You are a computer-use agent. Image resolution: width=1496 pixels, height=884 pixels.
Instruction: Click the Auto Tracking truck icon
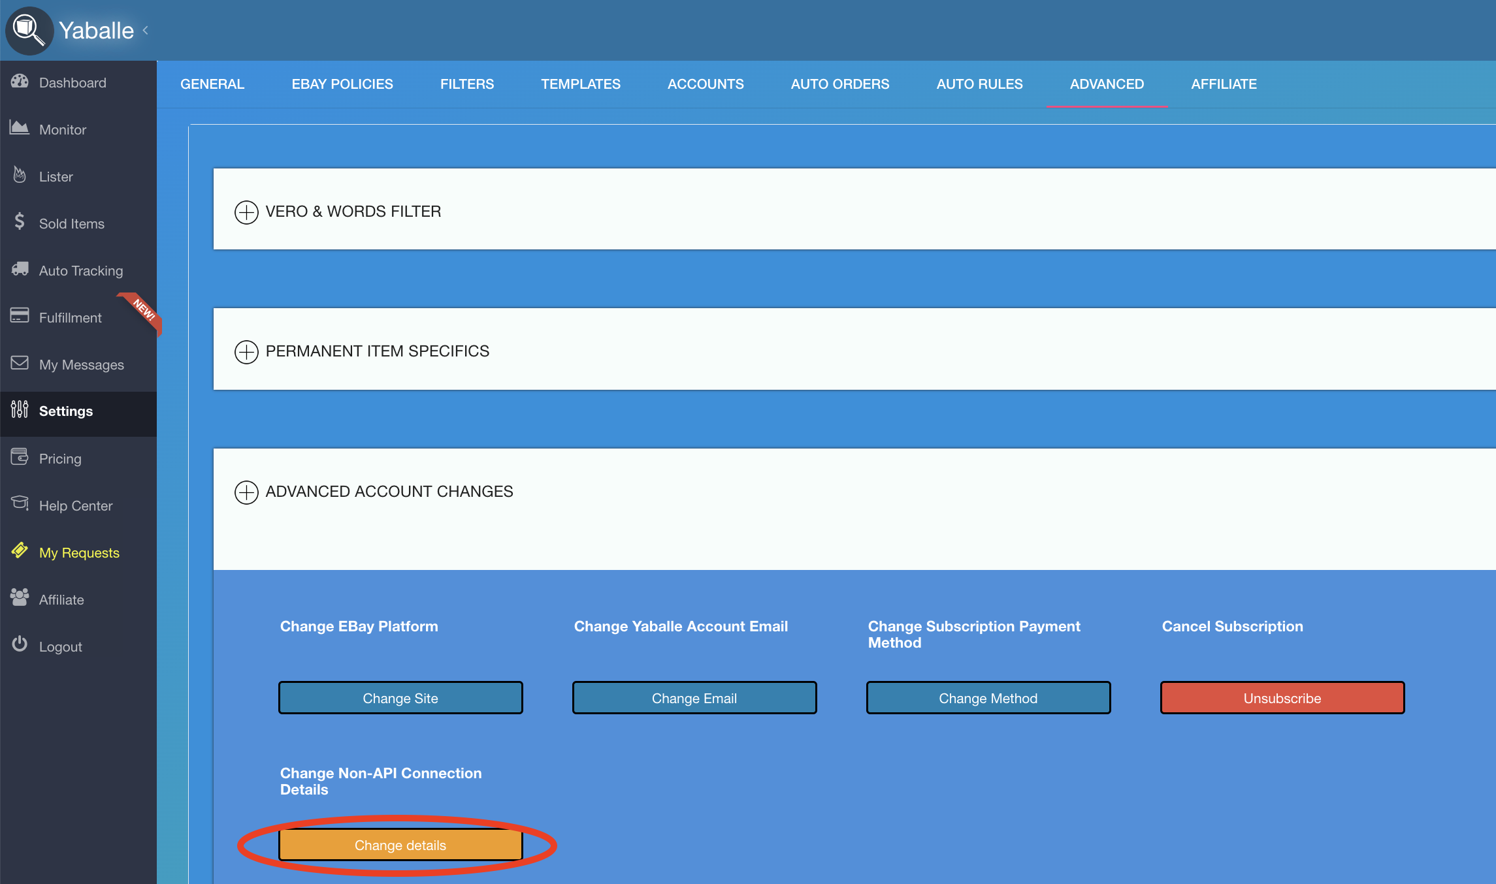[20, 269]
